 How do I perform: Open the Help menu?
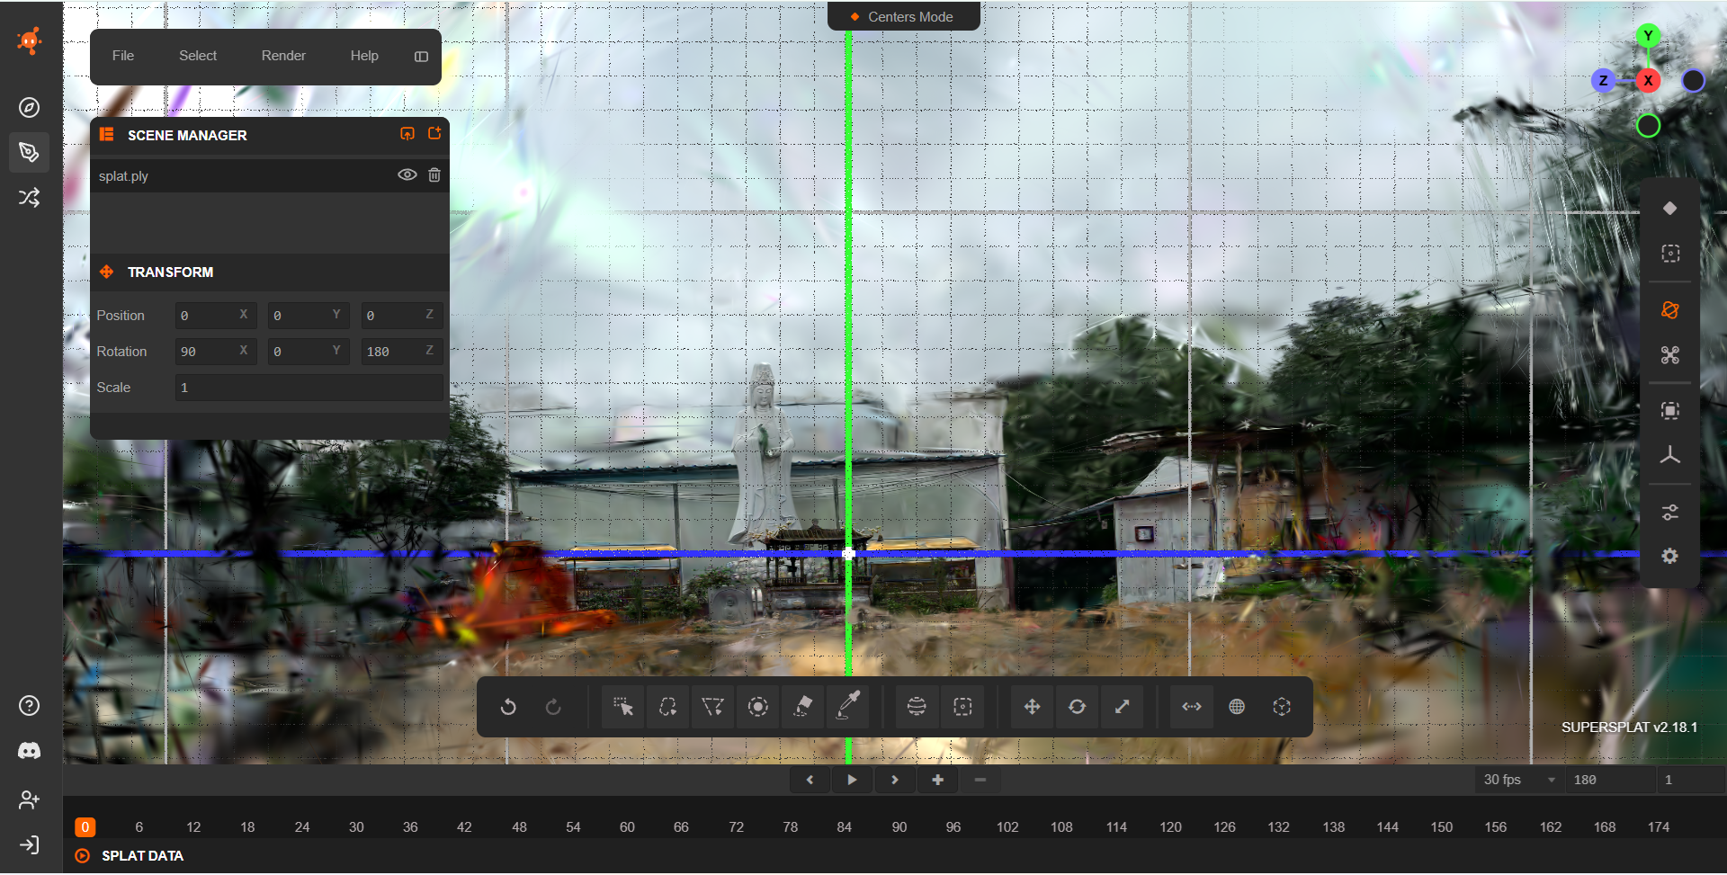pyautogui.click(x=364, y=56)
